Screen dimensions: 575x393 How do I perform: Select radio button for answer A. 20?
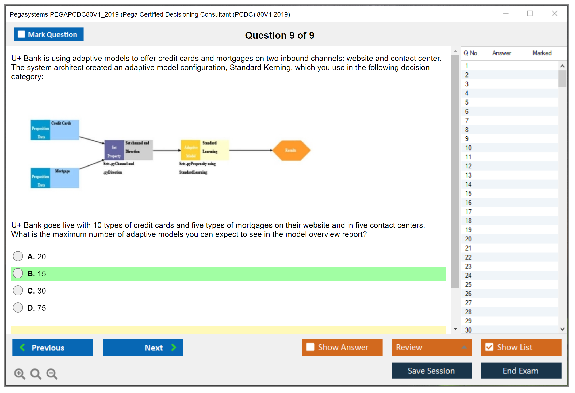coord(18,256)
